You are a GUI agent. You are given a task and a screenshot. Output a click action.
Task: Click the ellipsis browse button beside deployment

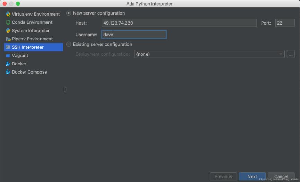291,54
